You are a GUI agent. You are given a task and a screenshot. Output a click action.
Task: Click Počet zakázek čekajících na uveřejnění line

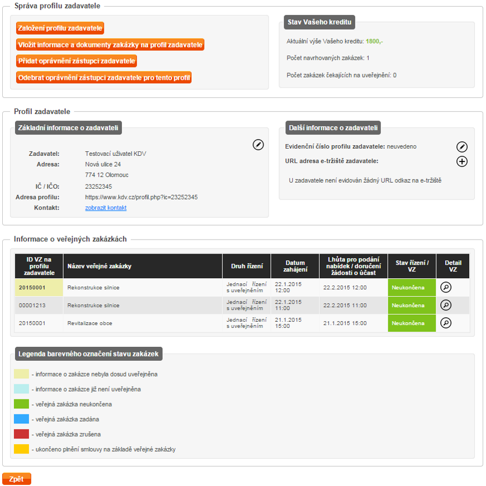(341, 75)
